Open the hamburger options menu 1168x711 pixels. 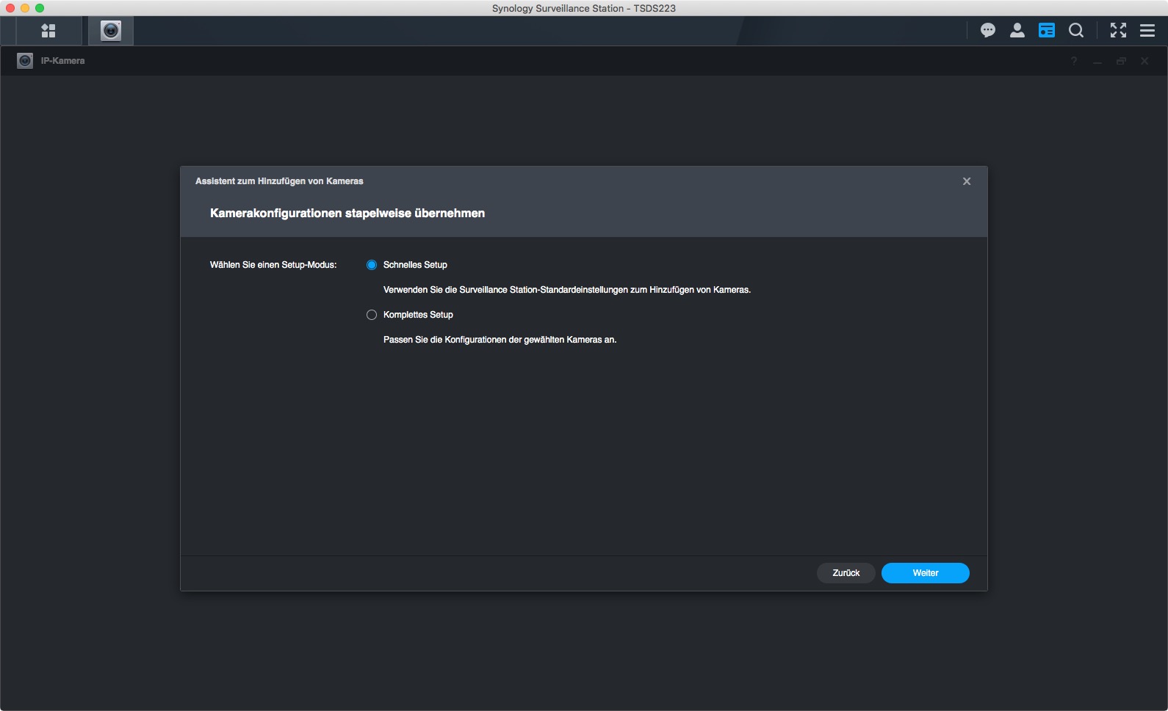pyautogui.click(x=1147, y=31)
